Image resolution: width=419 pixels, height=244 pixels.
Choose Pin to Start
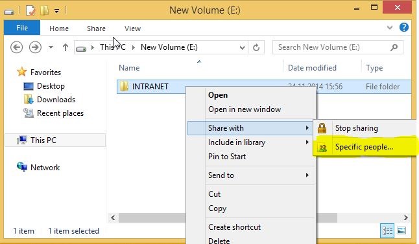coord(227,156)
